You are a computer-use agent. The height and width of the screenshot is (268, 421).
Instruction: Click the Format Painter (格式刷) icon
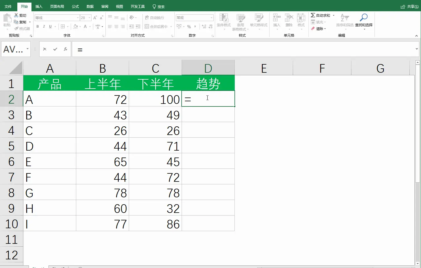[16, 29]
